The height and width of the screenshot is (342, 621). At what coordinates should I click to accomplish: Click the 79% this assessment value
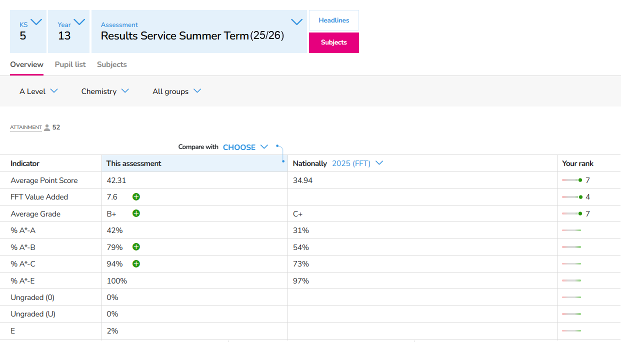[114, 247]
